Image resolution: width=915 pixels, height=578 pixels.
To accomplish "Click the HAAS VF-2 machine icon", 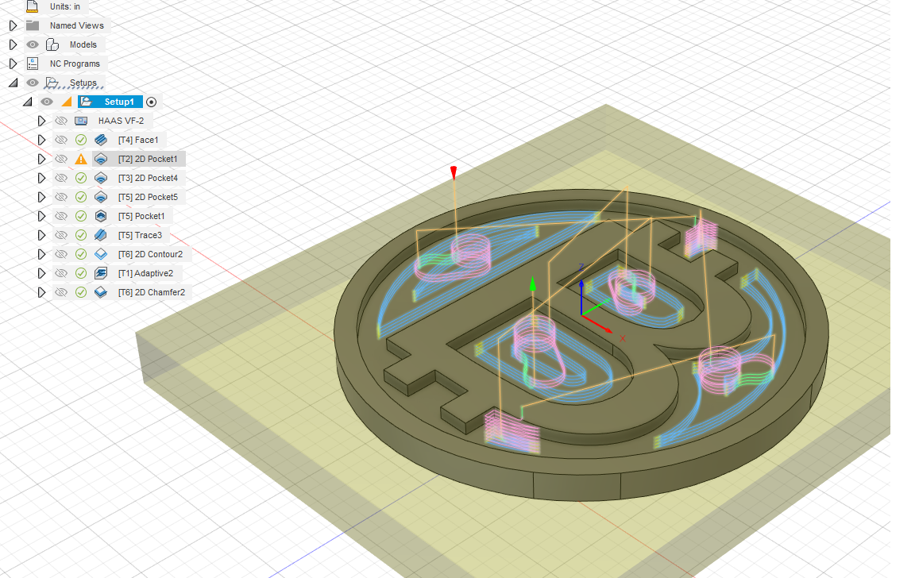I will tap(81, 121).
